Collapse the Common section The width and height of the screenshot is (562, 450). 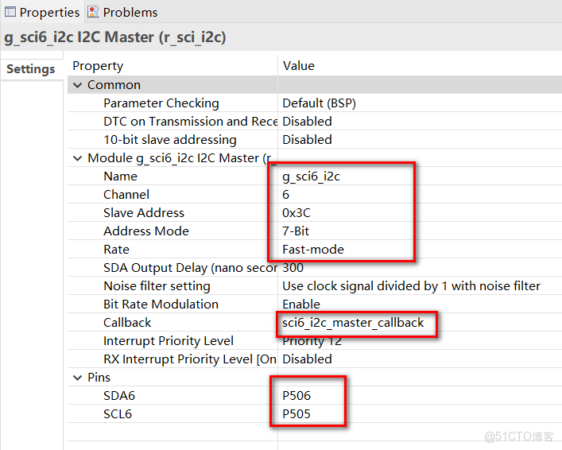click(78, 85)
